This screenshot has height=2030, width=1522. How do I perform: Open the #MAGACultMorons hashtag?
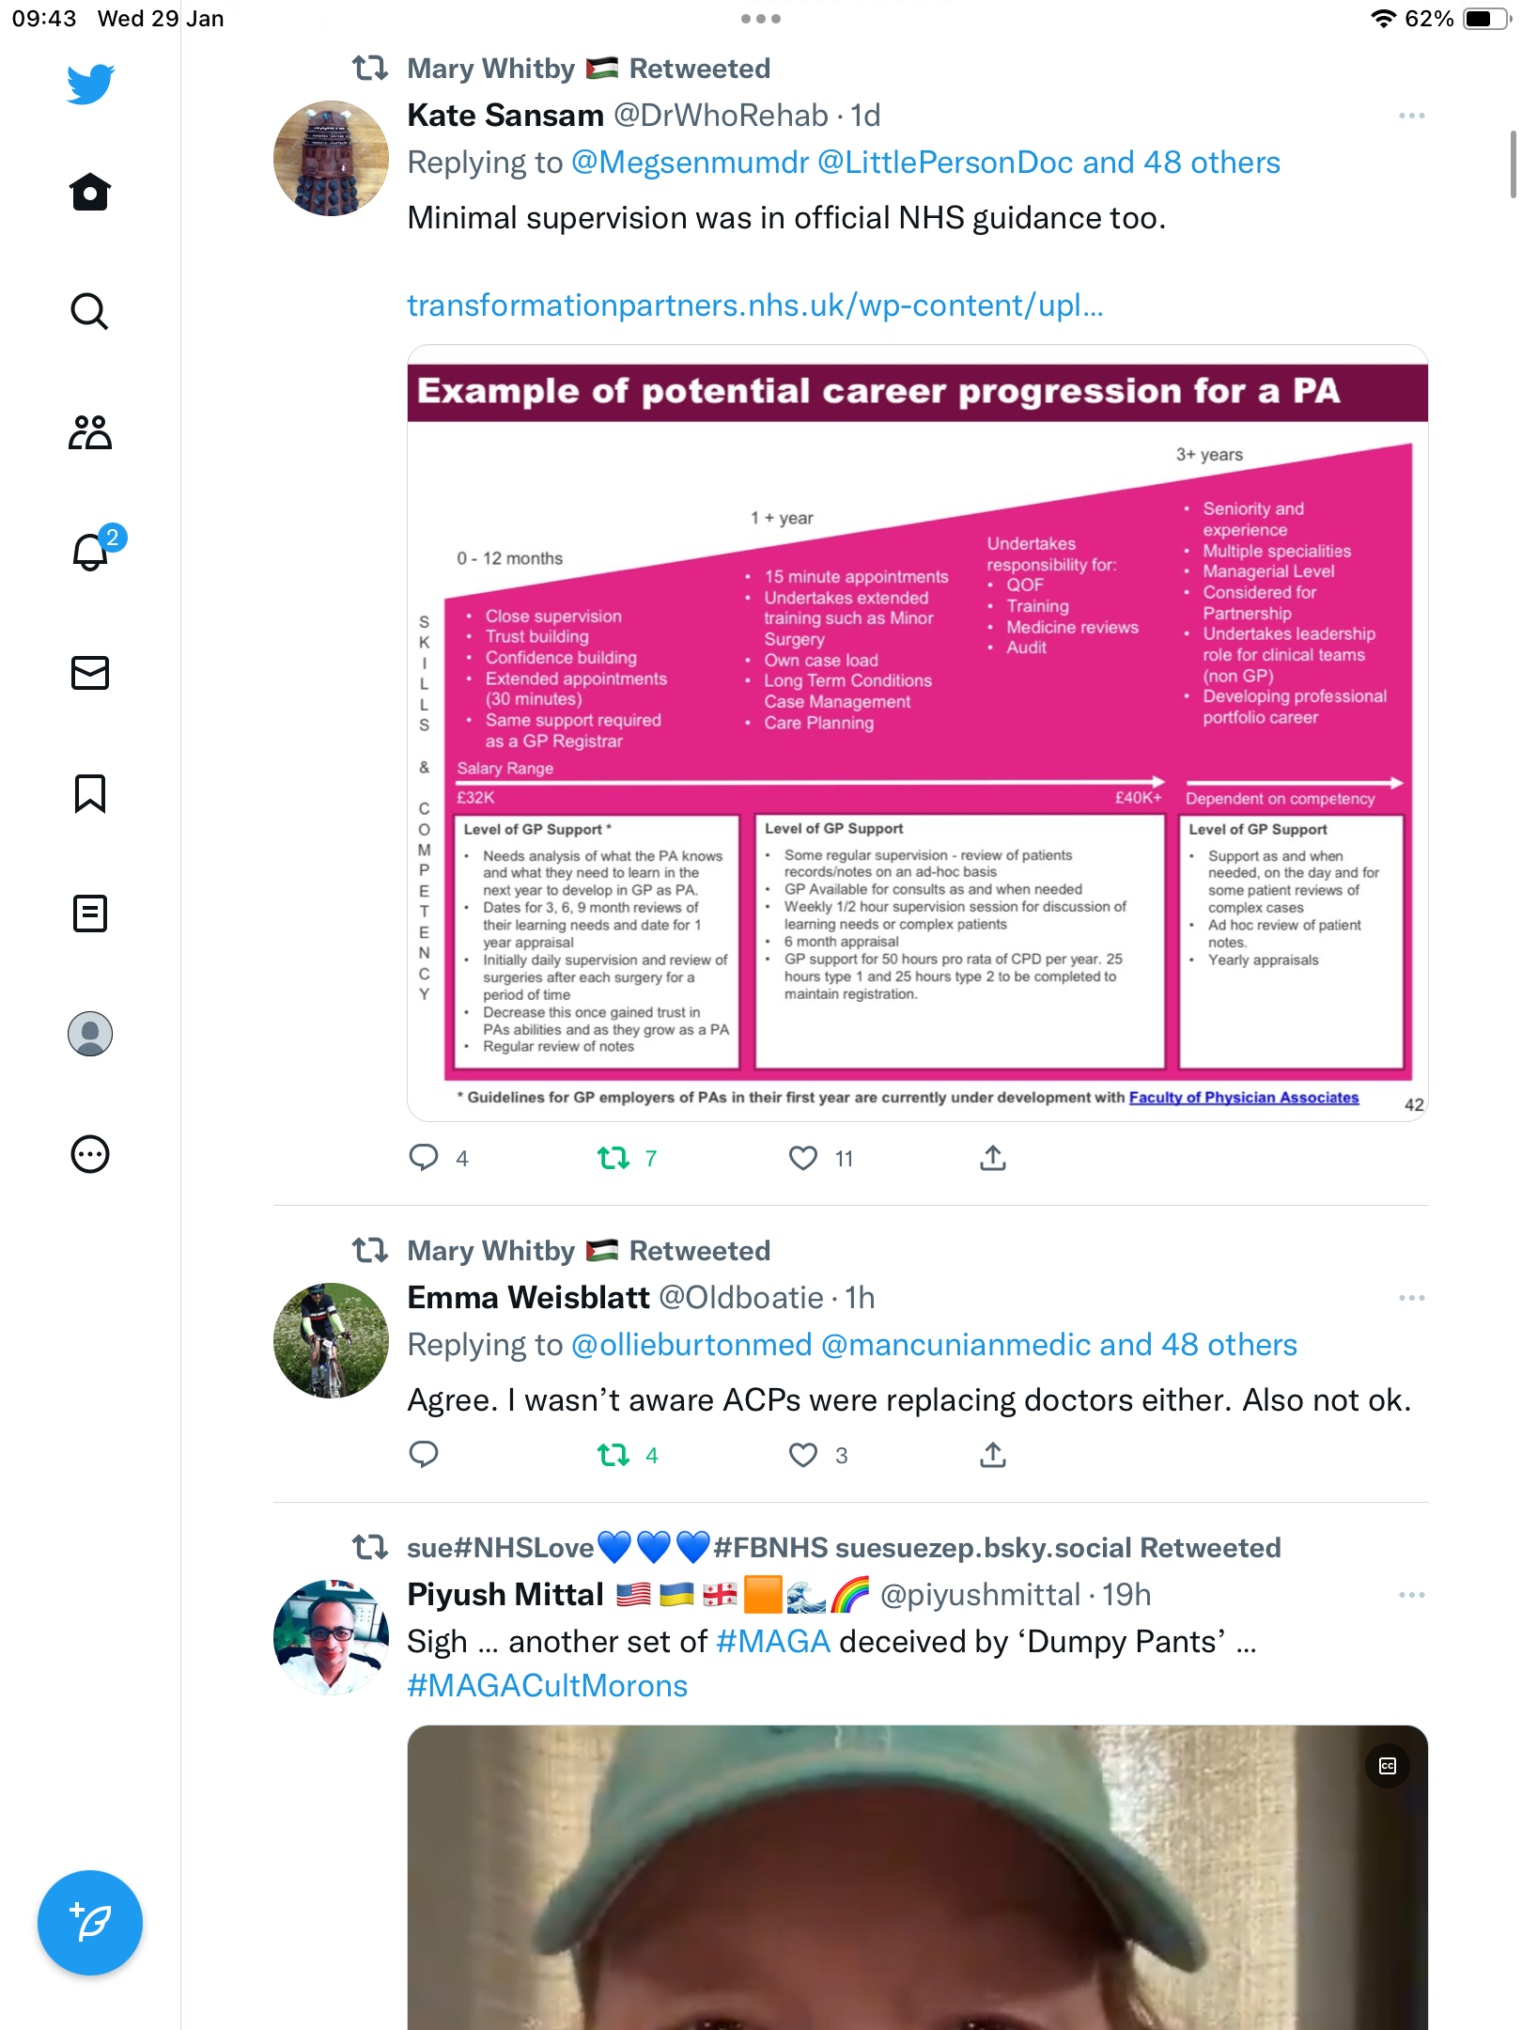547,1686
